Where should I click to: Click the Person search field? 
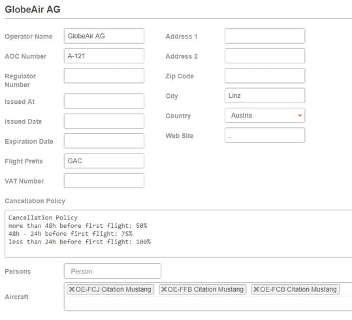click(112, 271)
